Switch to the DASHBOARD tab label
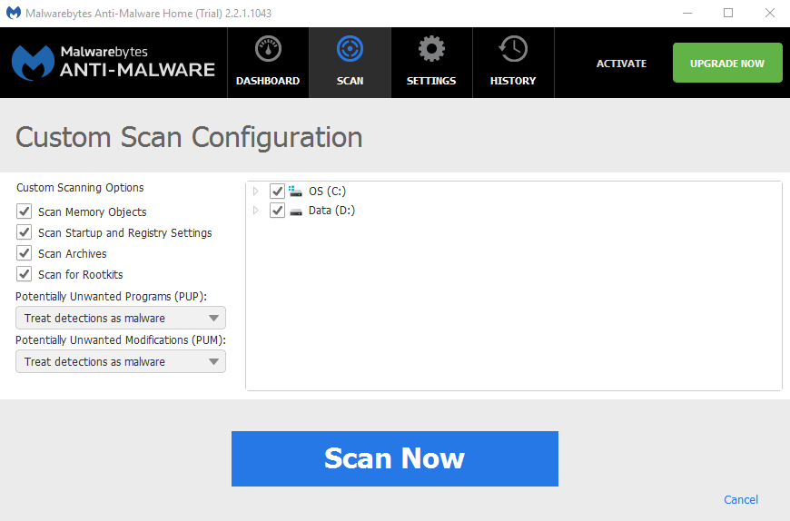This screenshot has width=790, height=521. click(268, 81)
